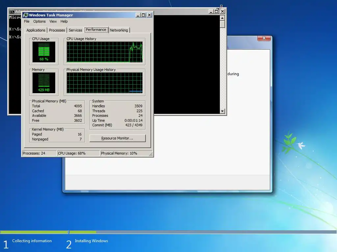Click the CPU Usage History graph
The height and width of the screenshot is (252, 337).
tap(104, 52)
